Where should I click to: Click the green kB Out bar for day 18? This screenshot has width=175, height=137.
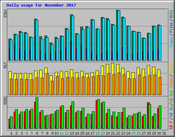98,114
